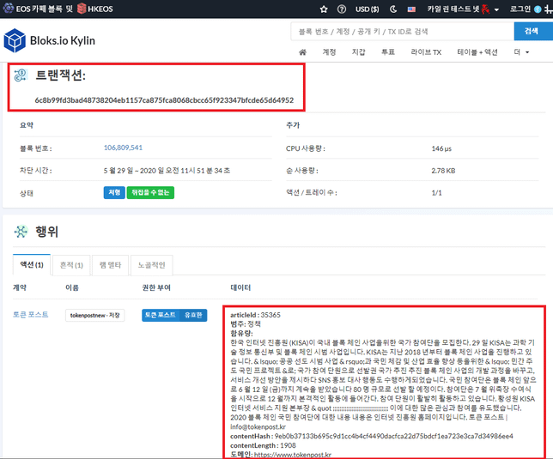Open the 토큰 포스트 contract link
The width and height of the screenshot is (553, 459).
[31, 315]
